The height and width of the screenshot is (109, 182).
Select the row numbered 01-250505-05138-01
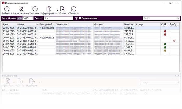(27, 41)
